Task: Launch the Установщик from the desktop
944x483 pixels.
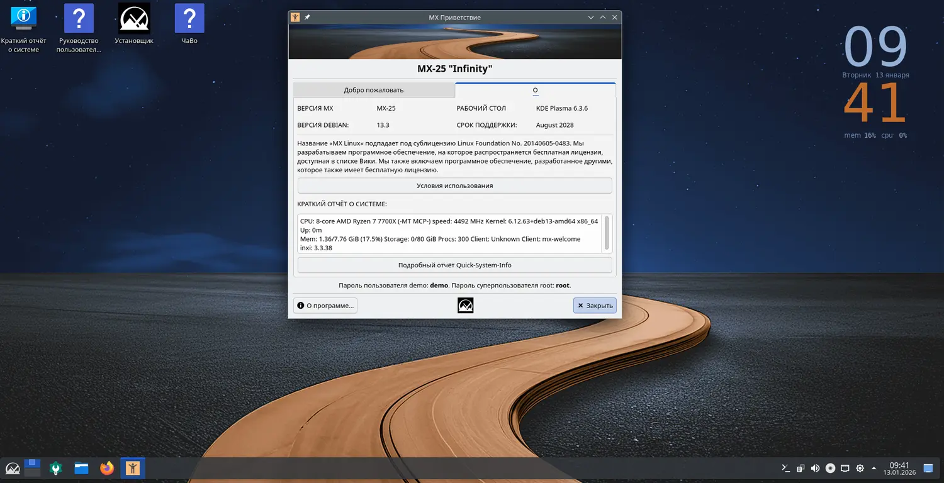Action: point(133,17)
